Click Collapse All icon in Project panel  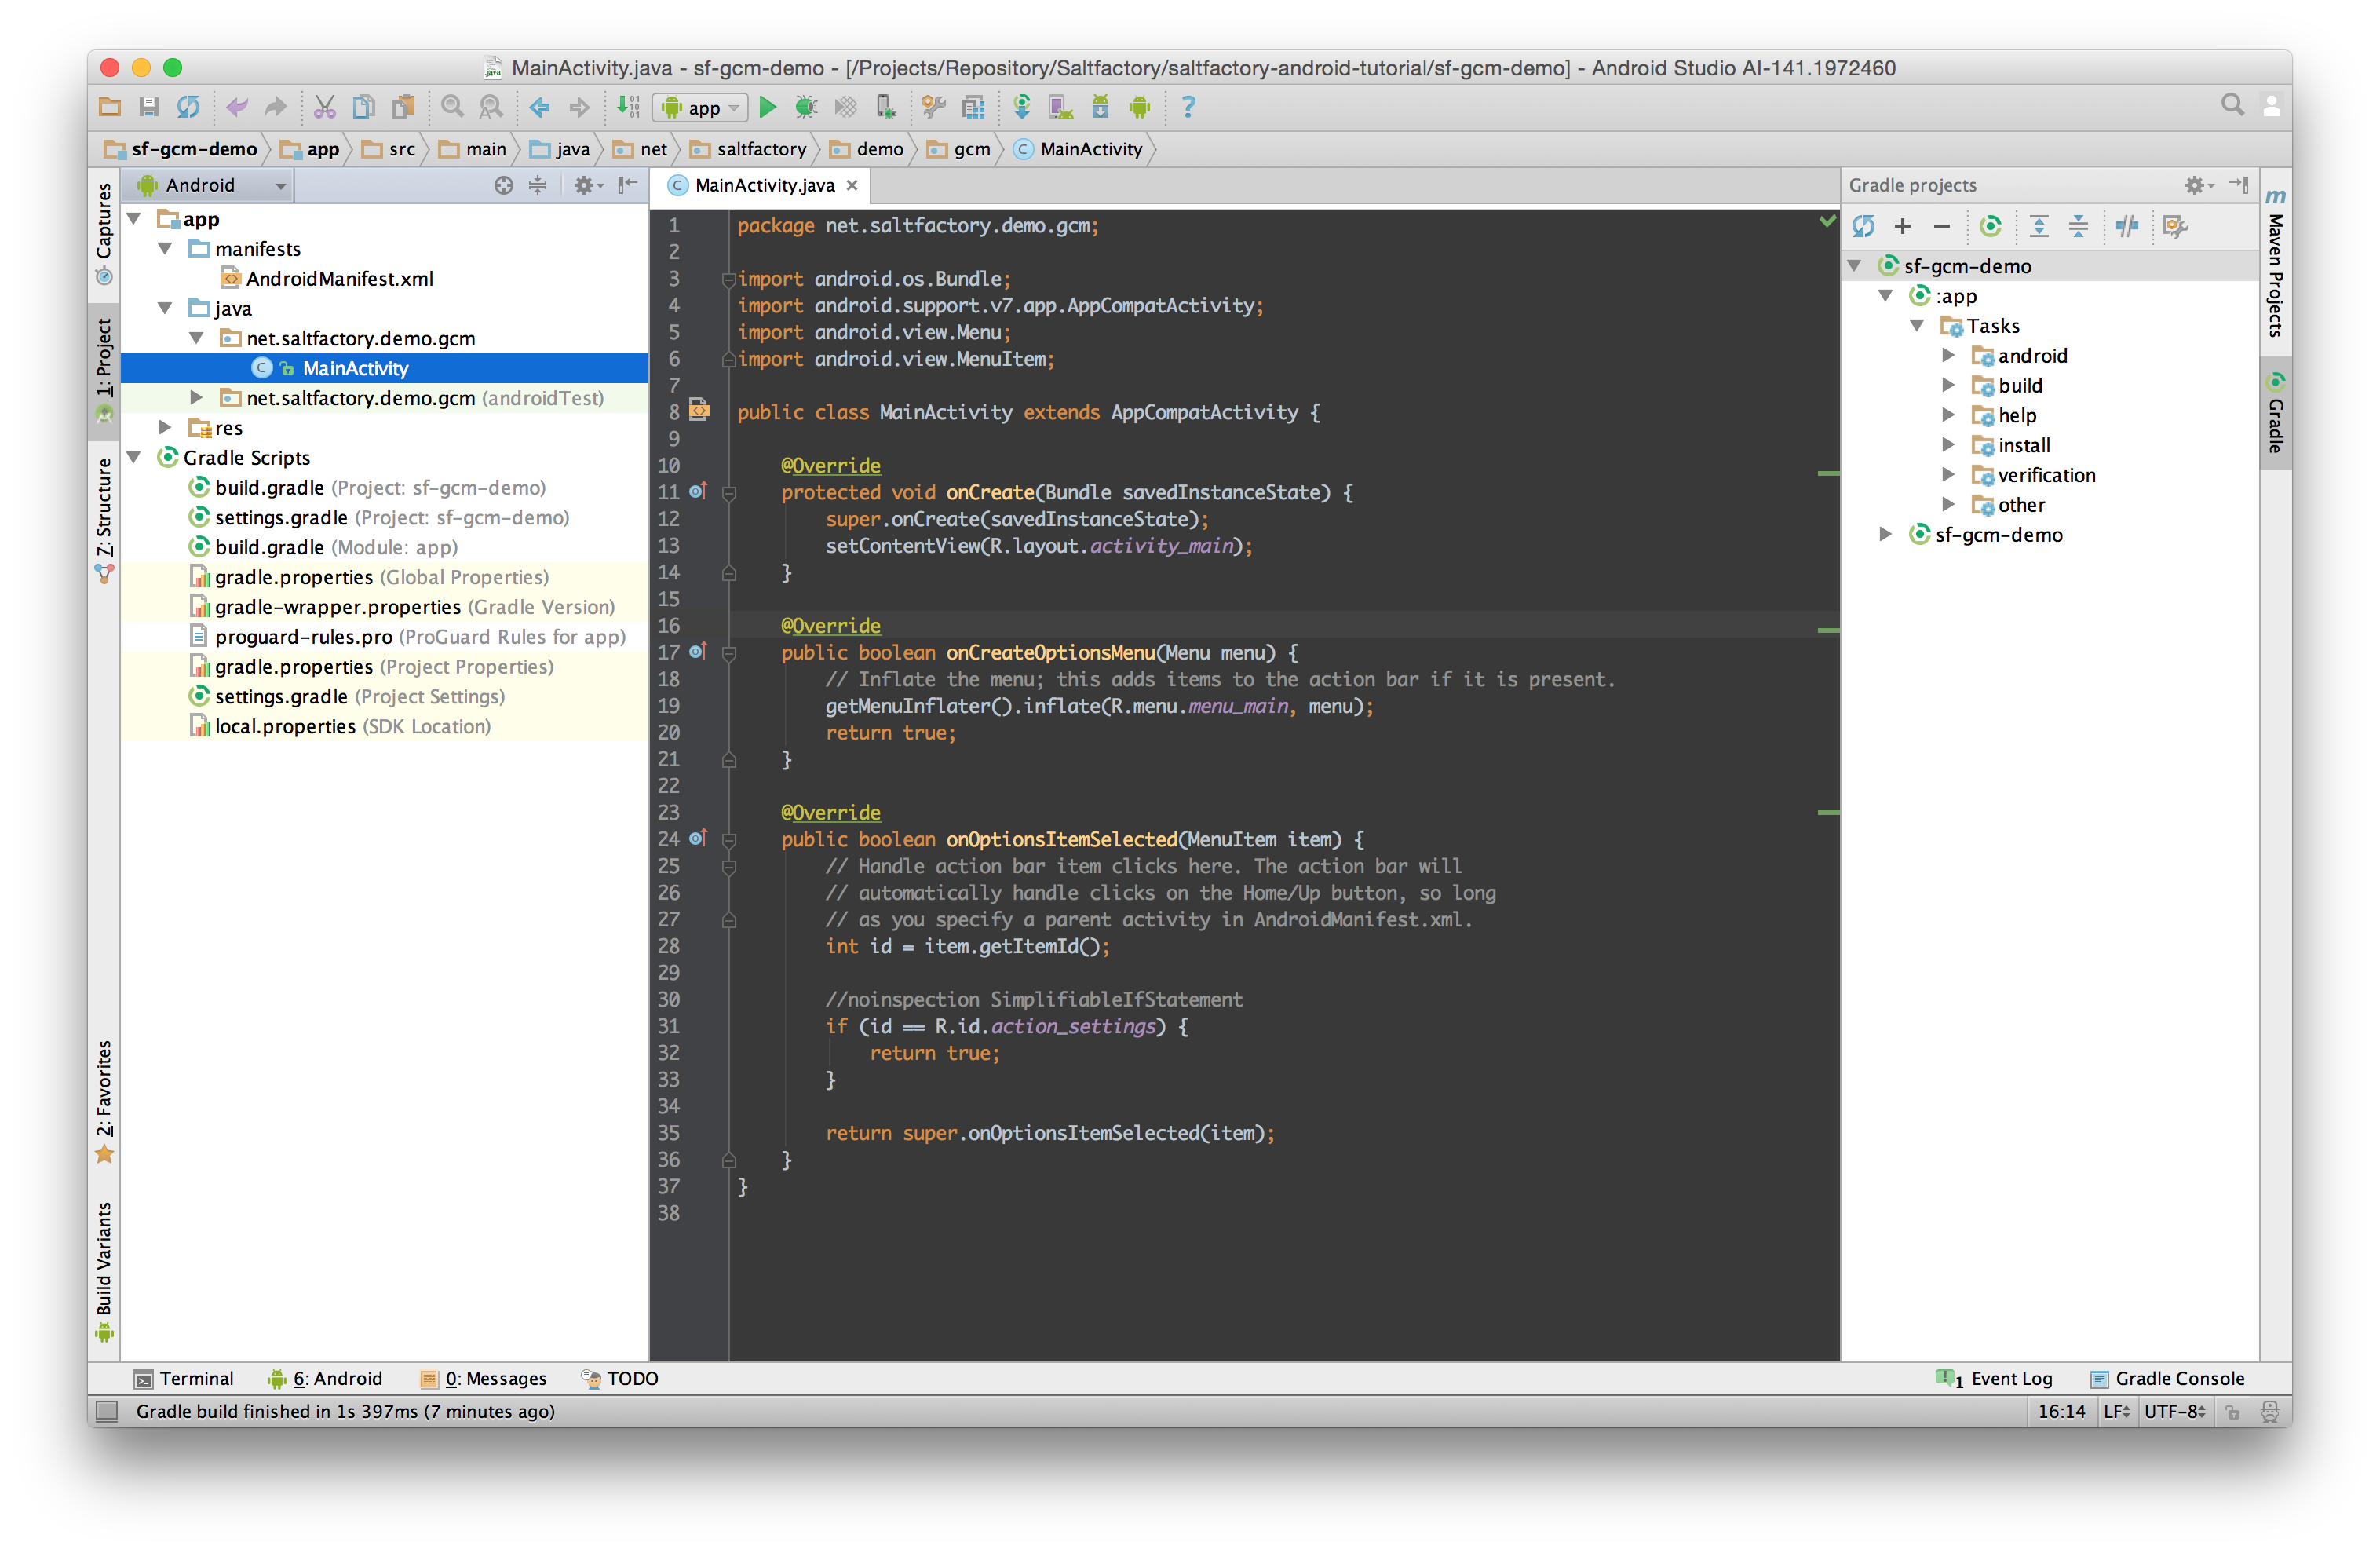538,185
